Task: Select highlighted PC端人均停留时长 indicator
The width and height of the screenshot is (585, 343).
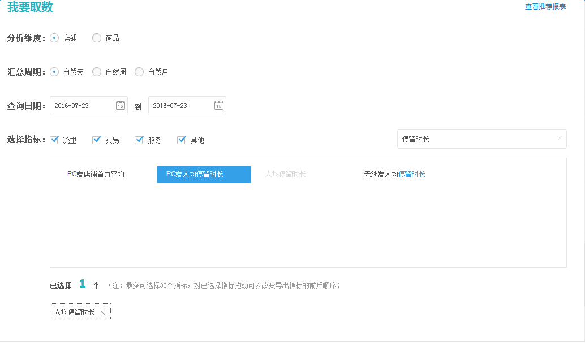Action: [x=204, y=175]
